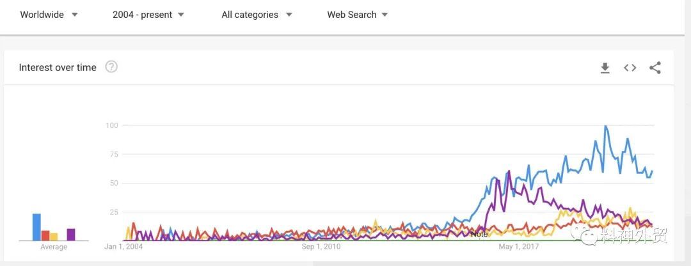
Task: Open the embed code icon
Action: [630, 68]
